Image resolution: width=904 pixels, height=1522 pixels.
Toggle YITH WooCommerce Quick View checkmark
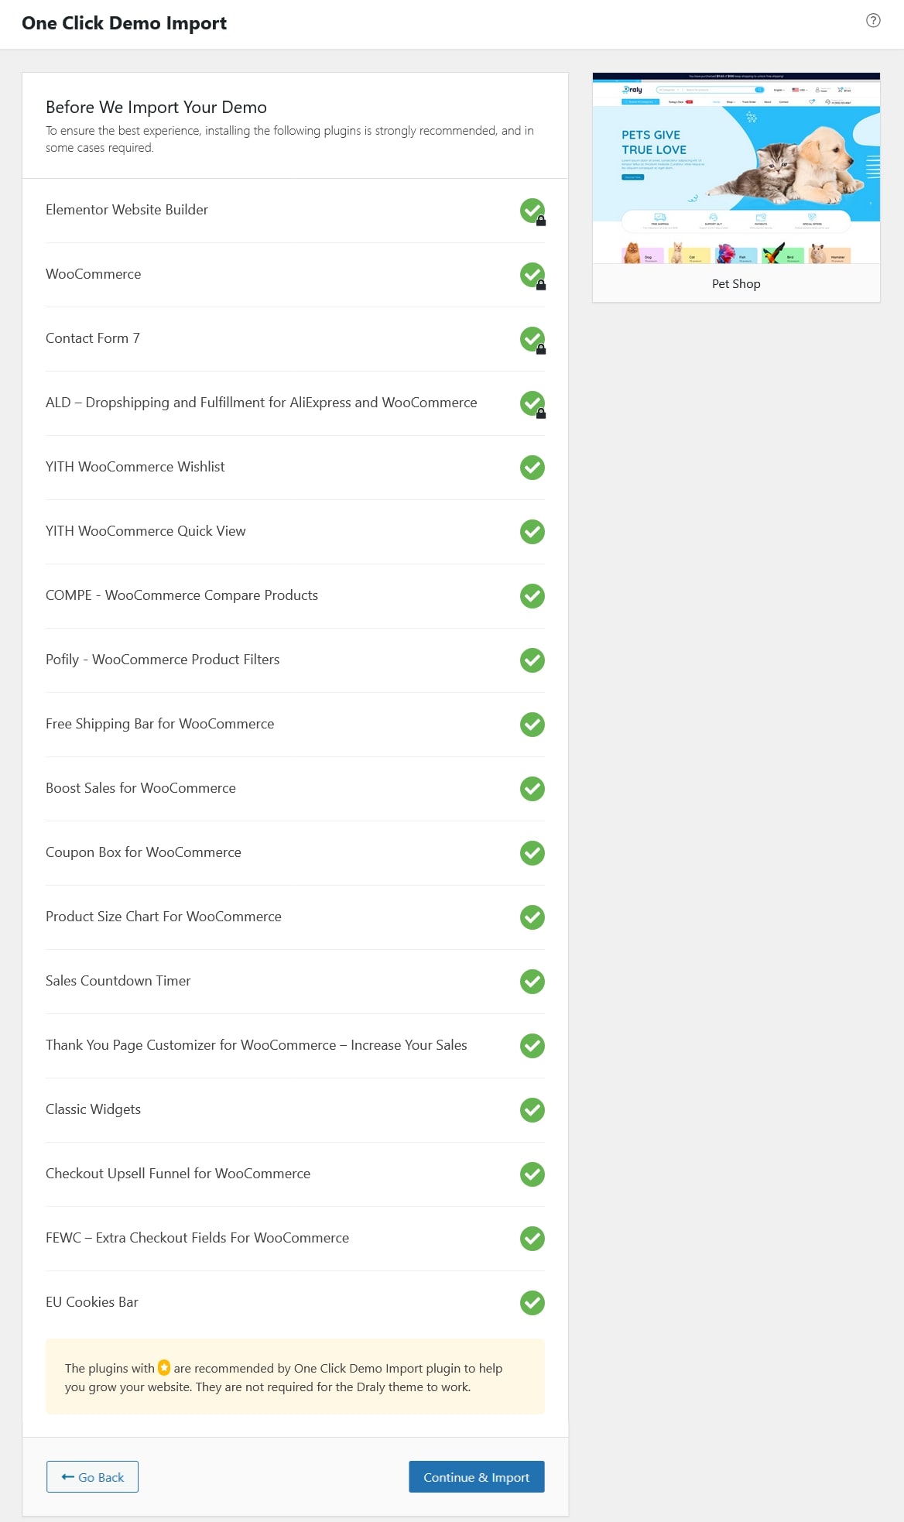[x=532, y=532]
